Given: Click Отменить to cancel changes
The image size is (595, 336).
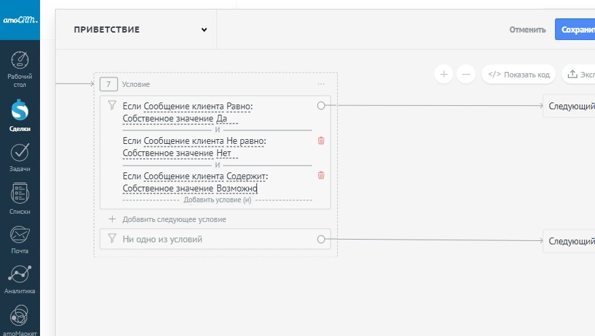Looking at the screenshot, I should [x=528, y=30].
